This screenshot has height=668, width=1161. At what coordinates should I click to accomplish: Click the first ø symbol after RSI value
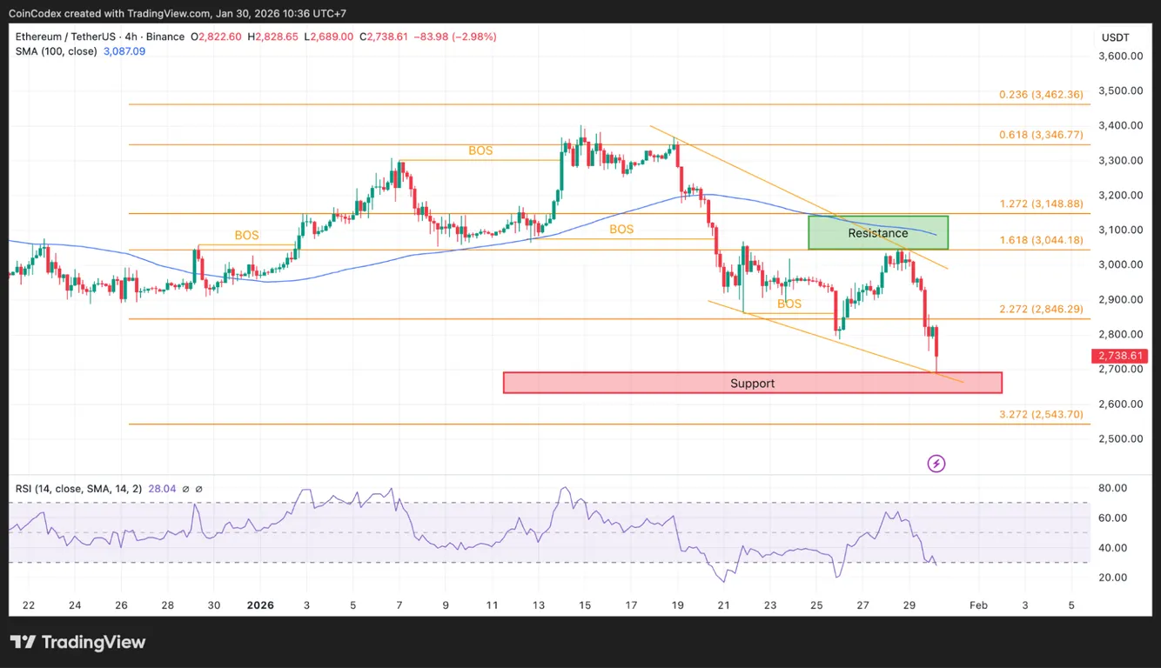point(186,489)
